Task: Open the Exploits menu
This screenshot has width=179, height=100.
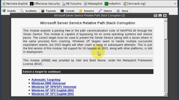Action: (x=9, y=11)
